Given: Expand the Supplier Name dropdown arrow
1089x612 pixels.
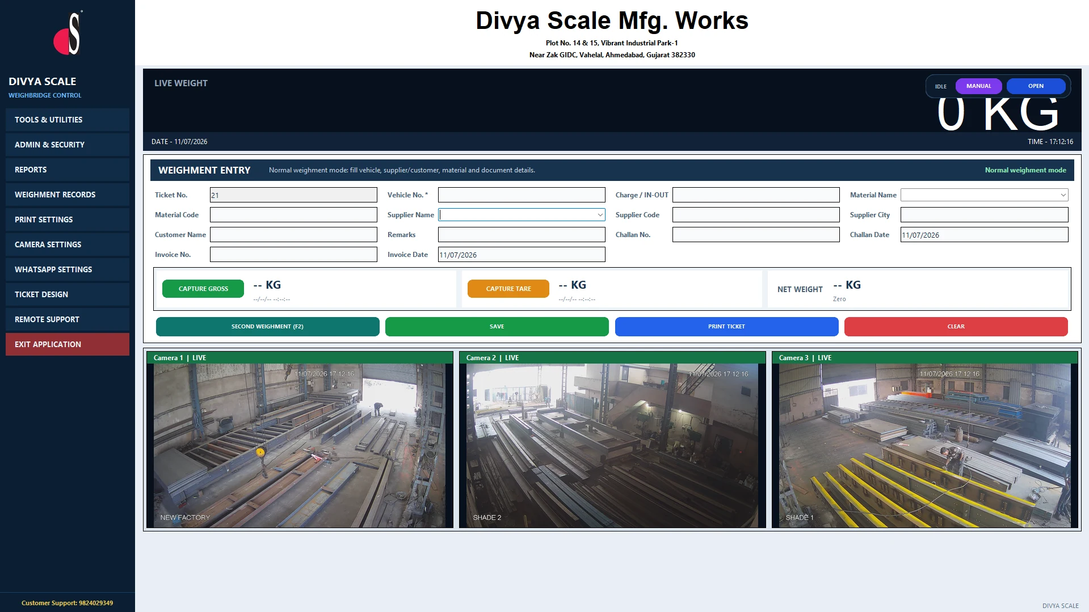Looking at the screenshot, I should pyautogui.click(x=600, y=215).
